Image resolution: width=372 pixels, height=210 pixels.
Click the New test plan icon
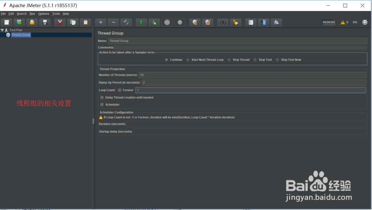click(7, 22)
